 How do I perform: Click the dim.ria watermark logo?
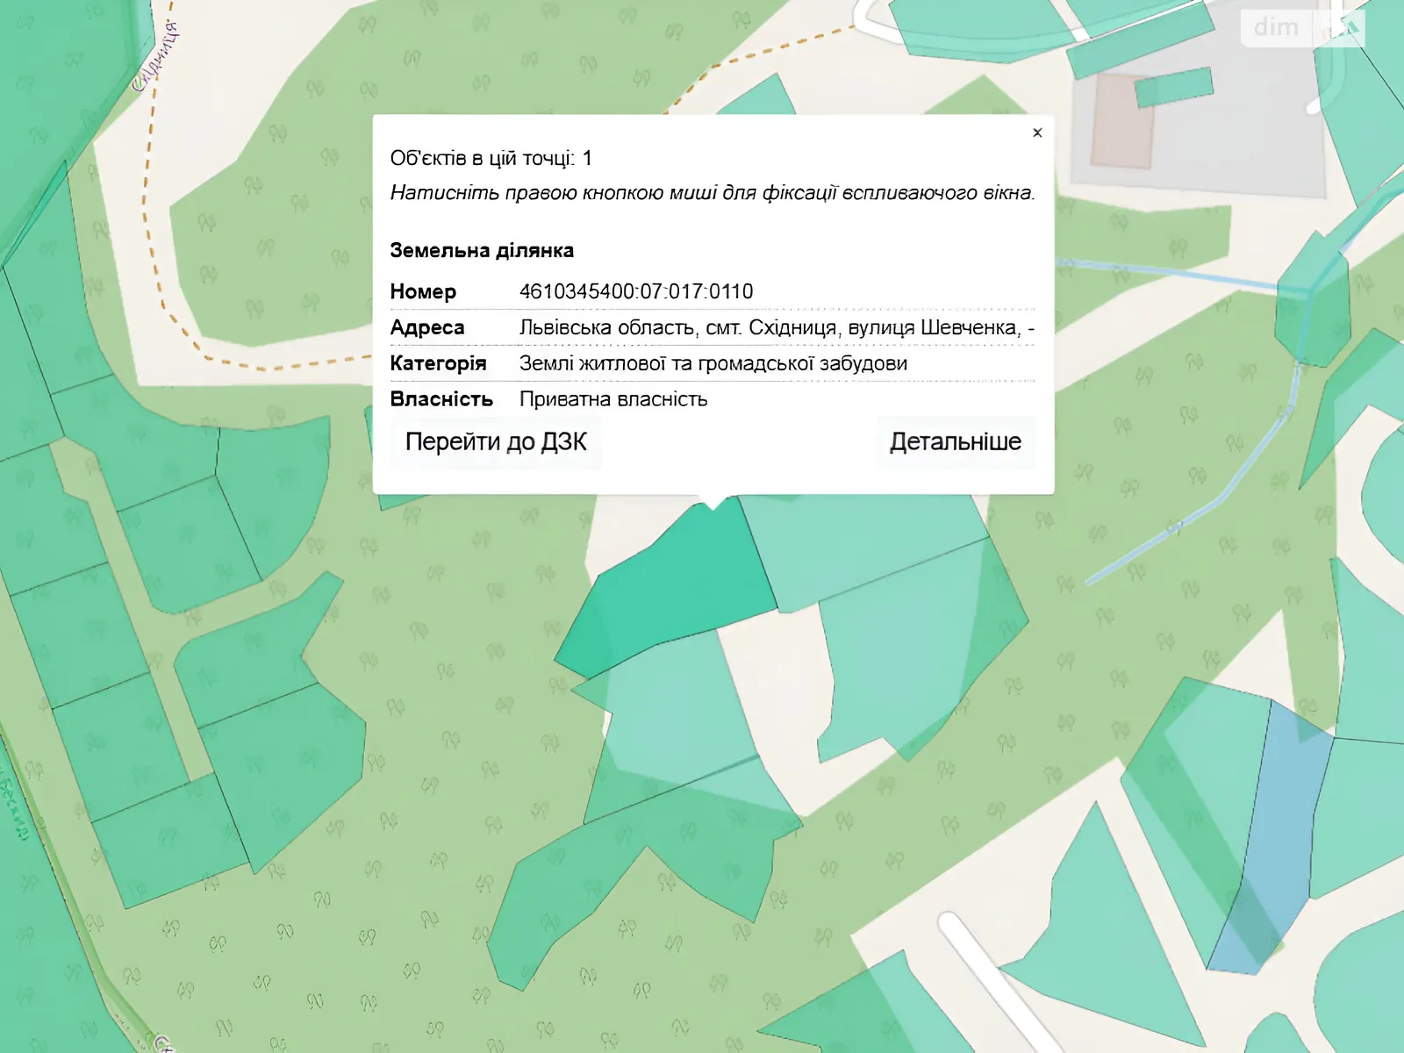(1301, 28)
